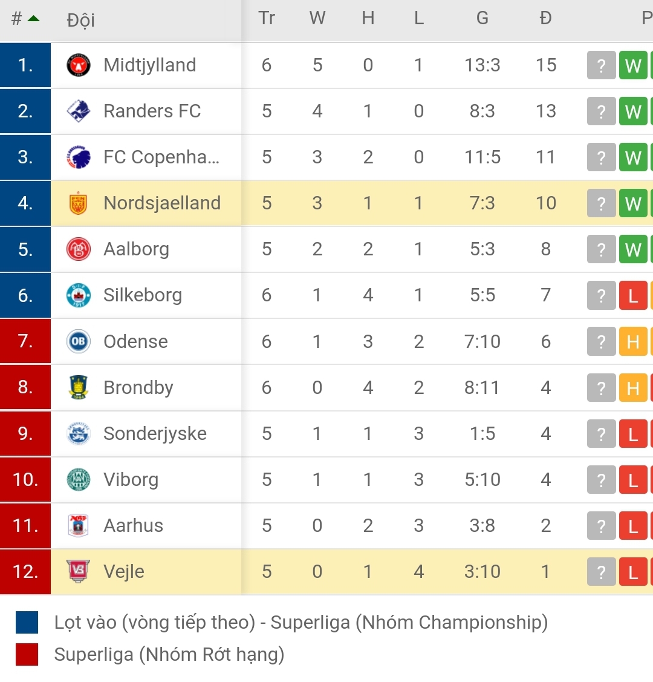Click the Midtjylland club crest icon
The width and height of the screenshot is (653, 682).
(x=79, y=65)
